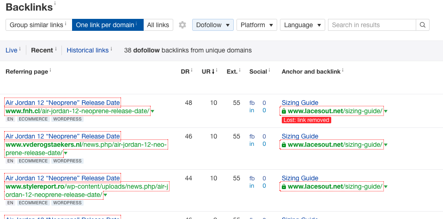443x219 pixels.
Task: Expand arrow after vvderogstaekers.nl referring URL
Action: click(x=66, y=153)
